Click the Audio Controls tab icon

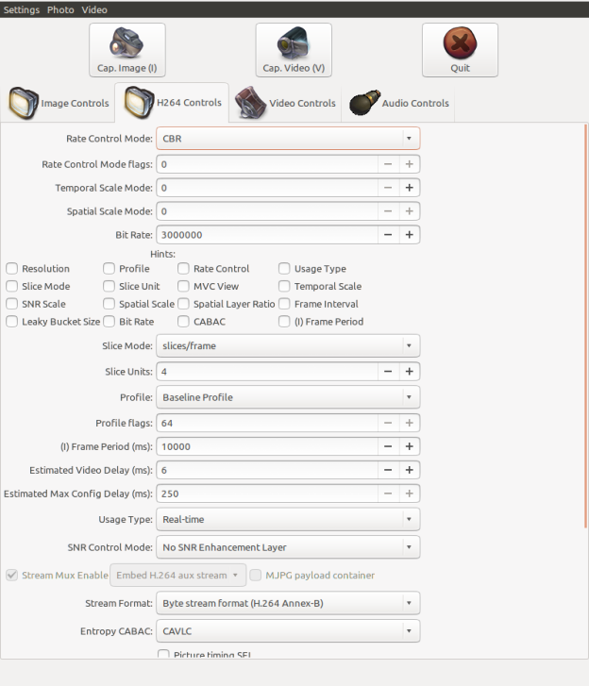(364, 102)
